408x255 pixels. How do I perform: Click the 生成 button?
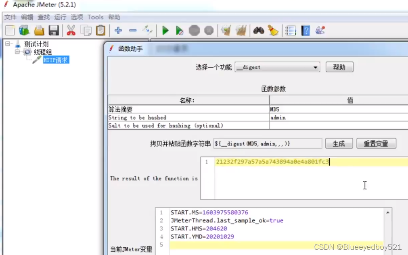click(x=339, y=143)
